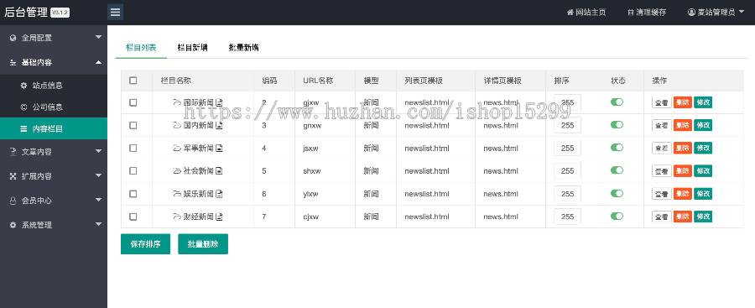Click the home icon beside 网站主页

[570, 13]
